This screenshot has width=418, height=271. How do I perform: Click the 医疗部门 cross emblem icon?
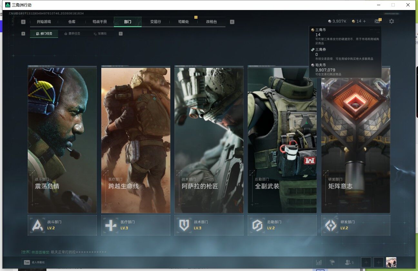pyautogui.click(x=111, y=225)
